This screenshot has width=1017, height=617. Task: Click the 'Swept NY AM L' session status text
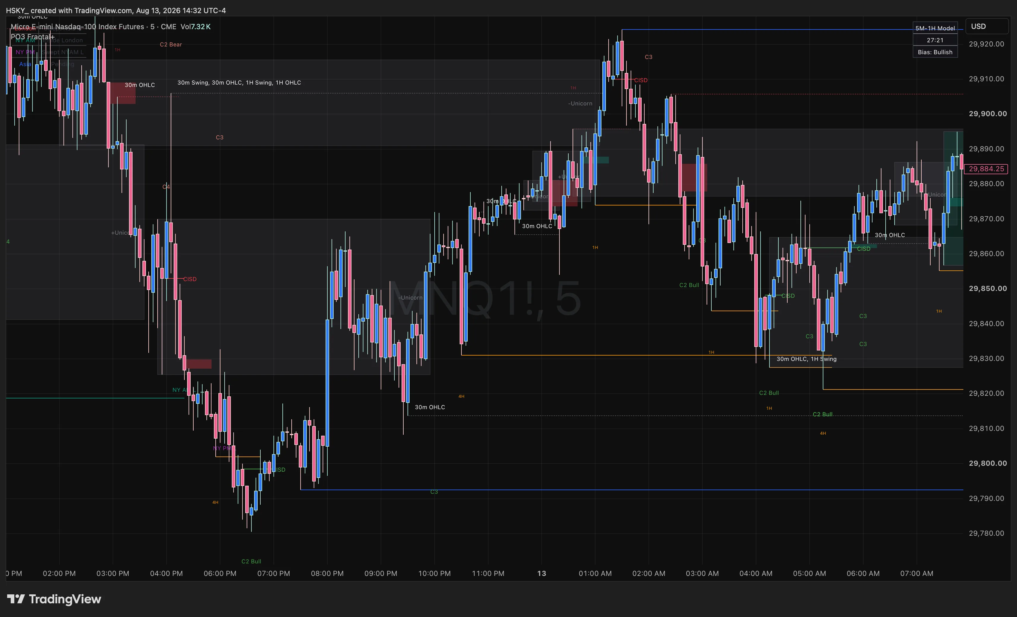tap(63, 52)
